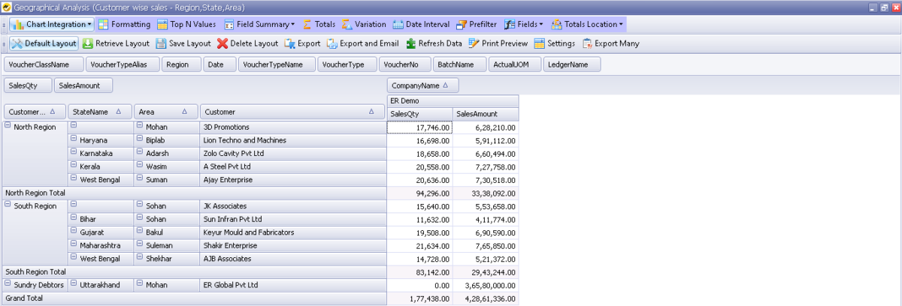Open Field Summary dropdown
902x306 pixels.
point(259,25)
